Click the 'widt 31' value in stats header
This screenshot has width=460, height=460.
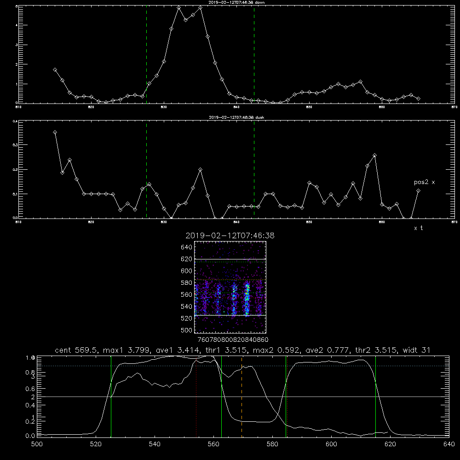[x=417, y=350]
